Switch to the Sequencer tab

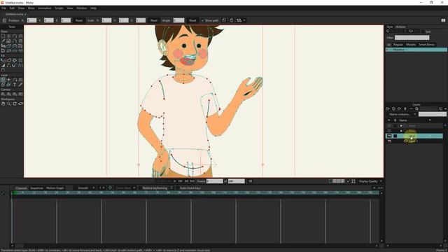[36, 188]
